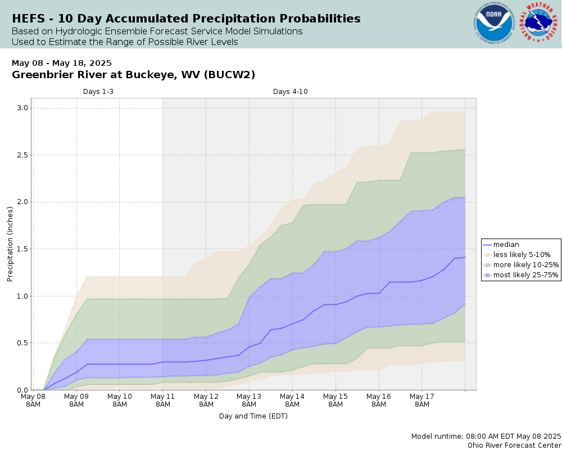This screenshot has width=562, height=450.
Task: Click the May 08 8AM axis label
Action: pyautogui.click(x=33, y=400)
